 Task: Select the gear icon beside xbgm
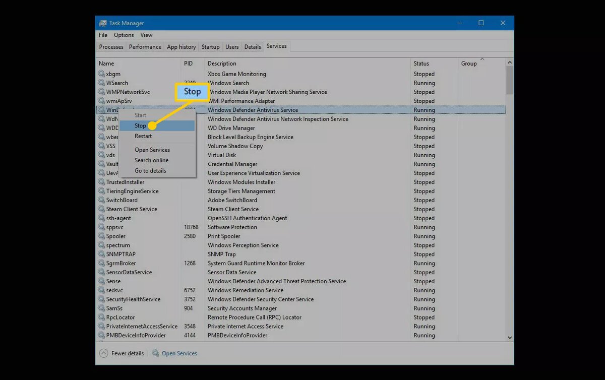[101, 74]
